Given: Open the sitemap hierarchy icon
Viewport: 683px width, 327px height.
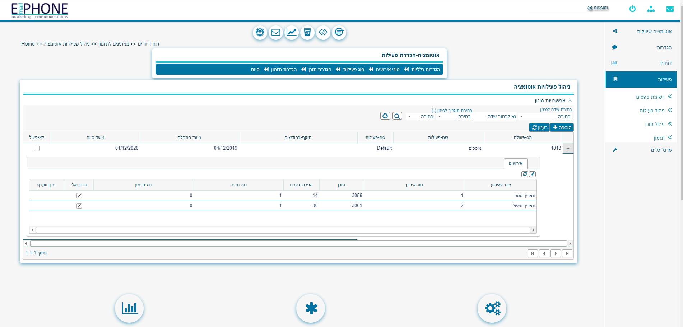Looking at the screenshot, I should pyautogui.click(x=651, y=9).
